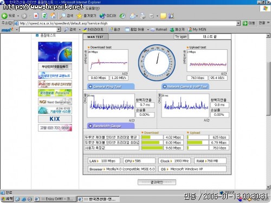Open the Messenger figures toolbar icon
The image size is (271, 203).
click(x=171, y=16)
